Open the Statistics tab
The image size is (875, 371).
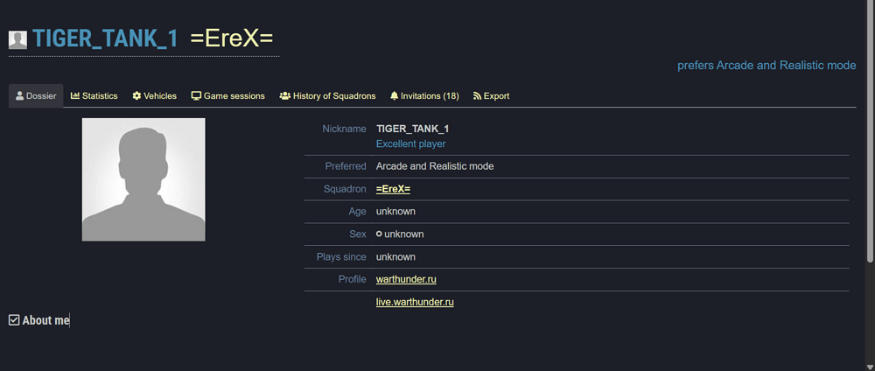coord(100,96)
